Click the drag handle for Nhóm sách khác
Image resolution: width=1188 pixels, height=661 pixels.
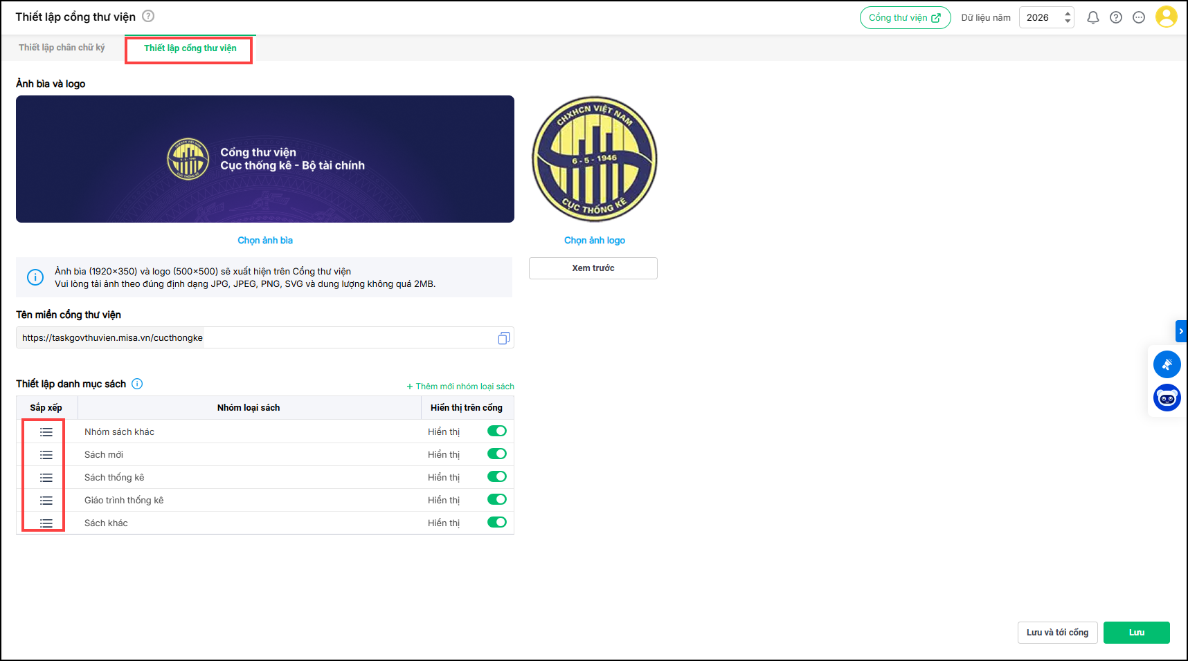pyautogui.click(x=46, y=432)
